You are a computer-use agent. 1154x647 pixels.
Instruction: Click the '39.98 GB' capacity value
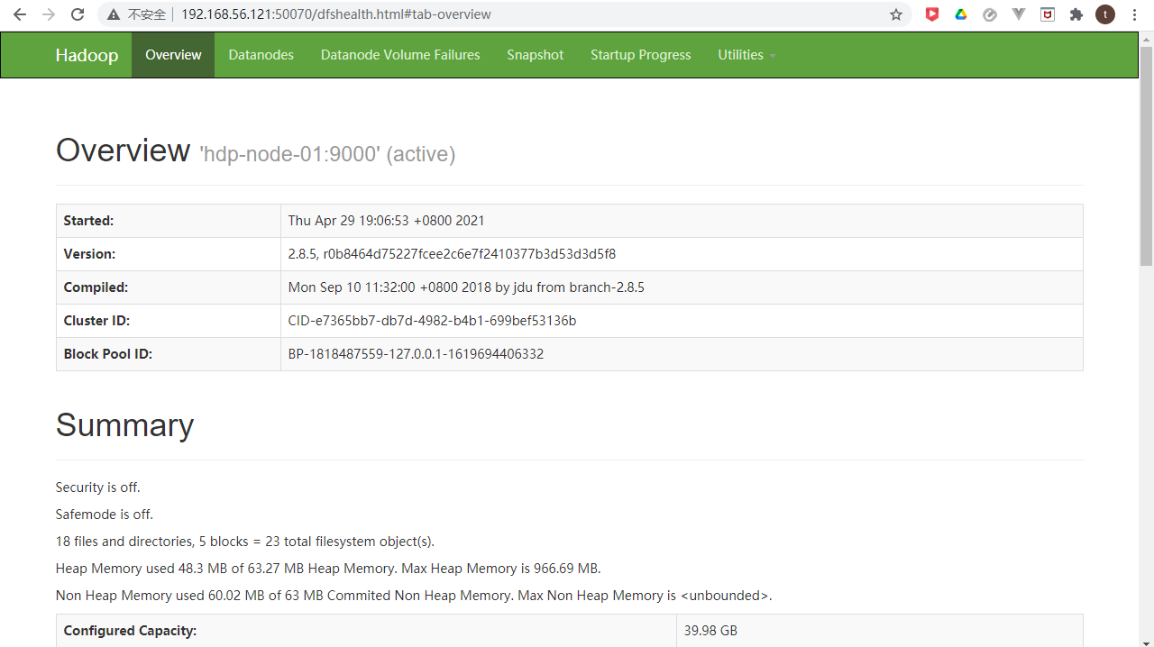coord(710,631)
